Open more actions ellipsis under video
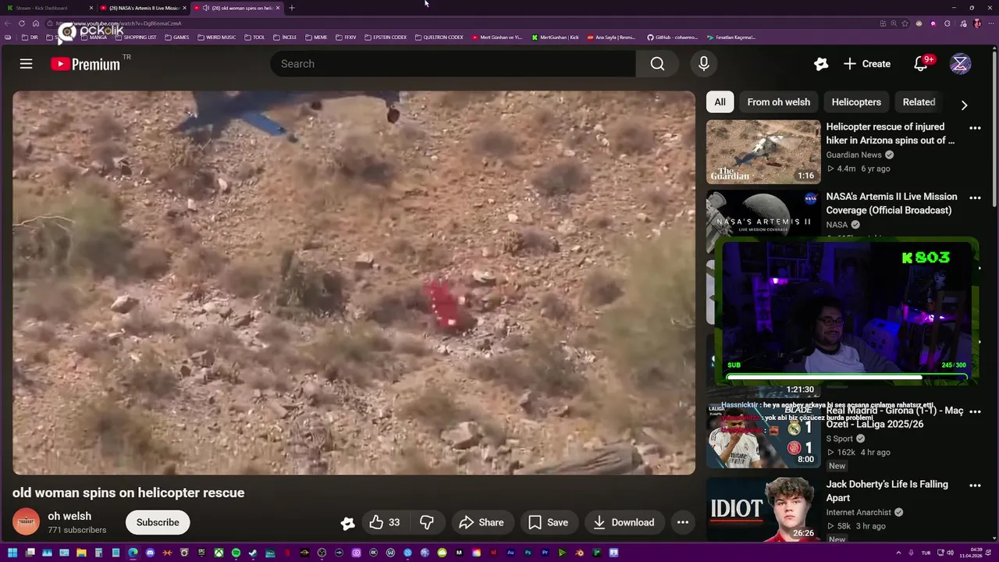The image size is (999, 562). pyautogui.click(x=683, y=522)
